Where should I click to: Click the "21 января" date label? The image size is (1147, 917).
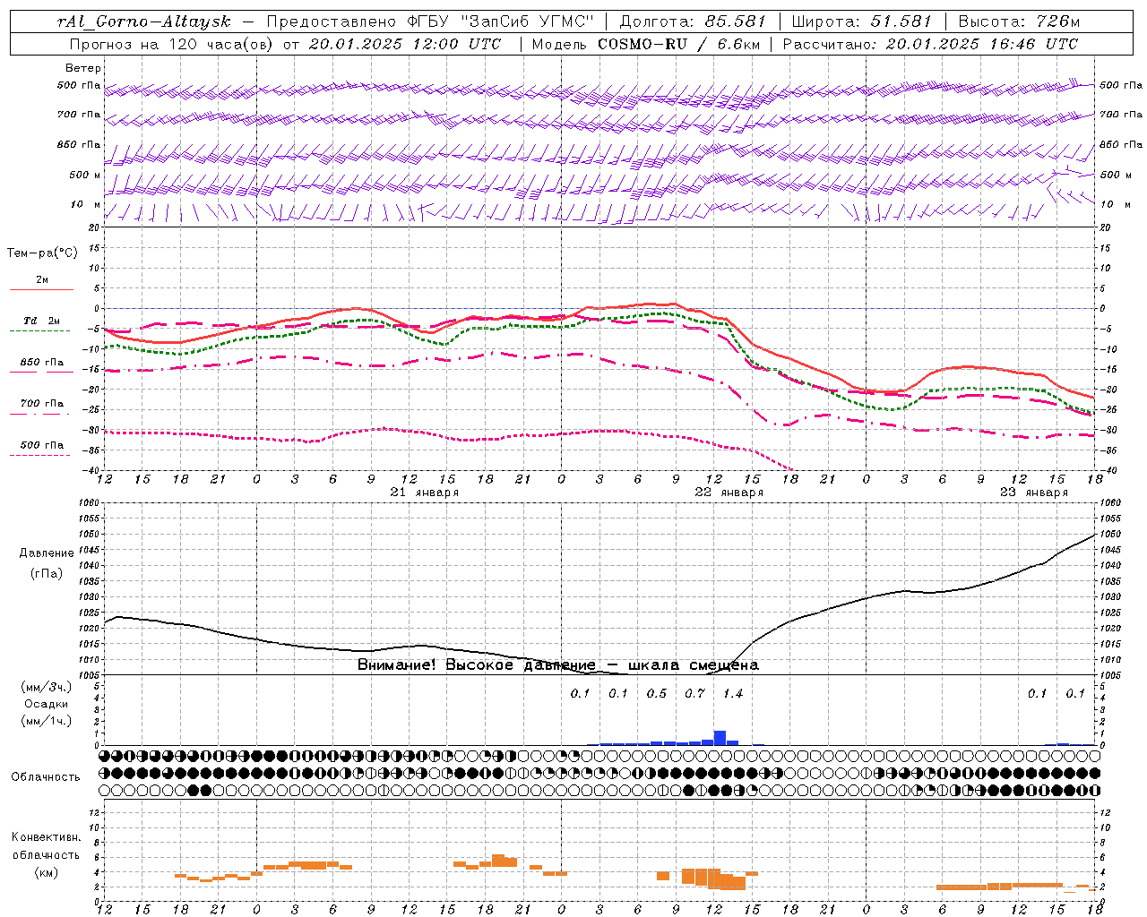tap(425, 493)
